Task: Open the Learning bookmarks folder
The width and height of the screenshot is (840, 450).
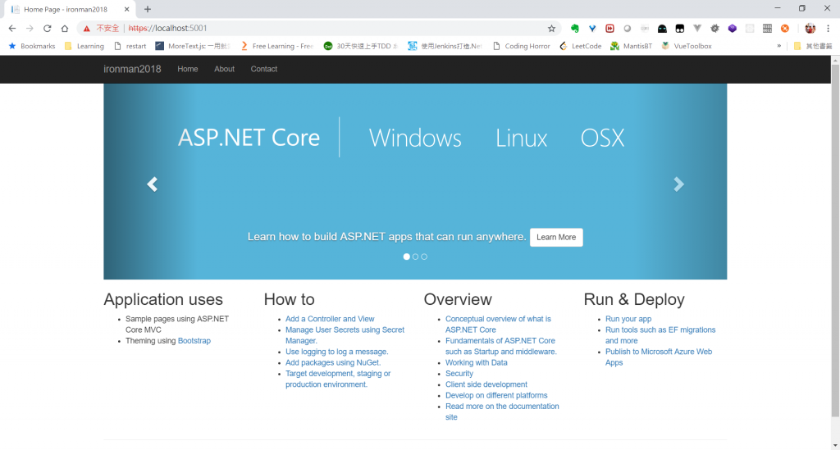Action: (x=84, y=46)
